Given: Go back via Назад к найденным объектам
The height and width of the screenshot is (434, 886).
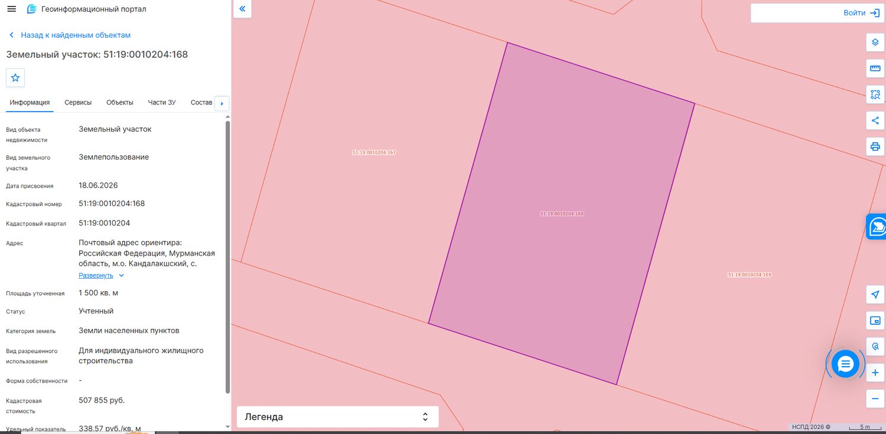Looking at the screenshot, I should click(70, 35).
